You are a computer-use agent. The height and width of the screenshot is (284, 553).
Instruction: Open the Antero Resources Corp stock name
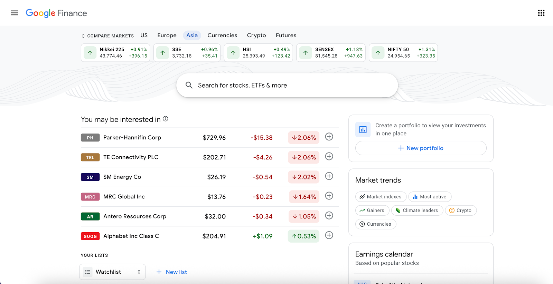click(x=135, y=216)
